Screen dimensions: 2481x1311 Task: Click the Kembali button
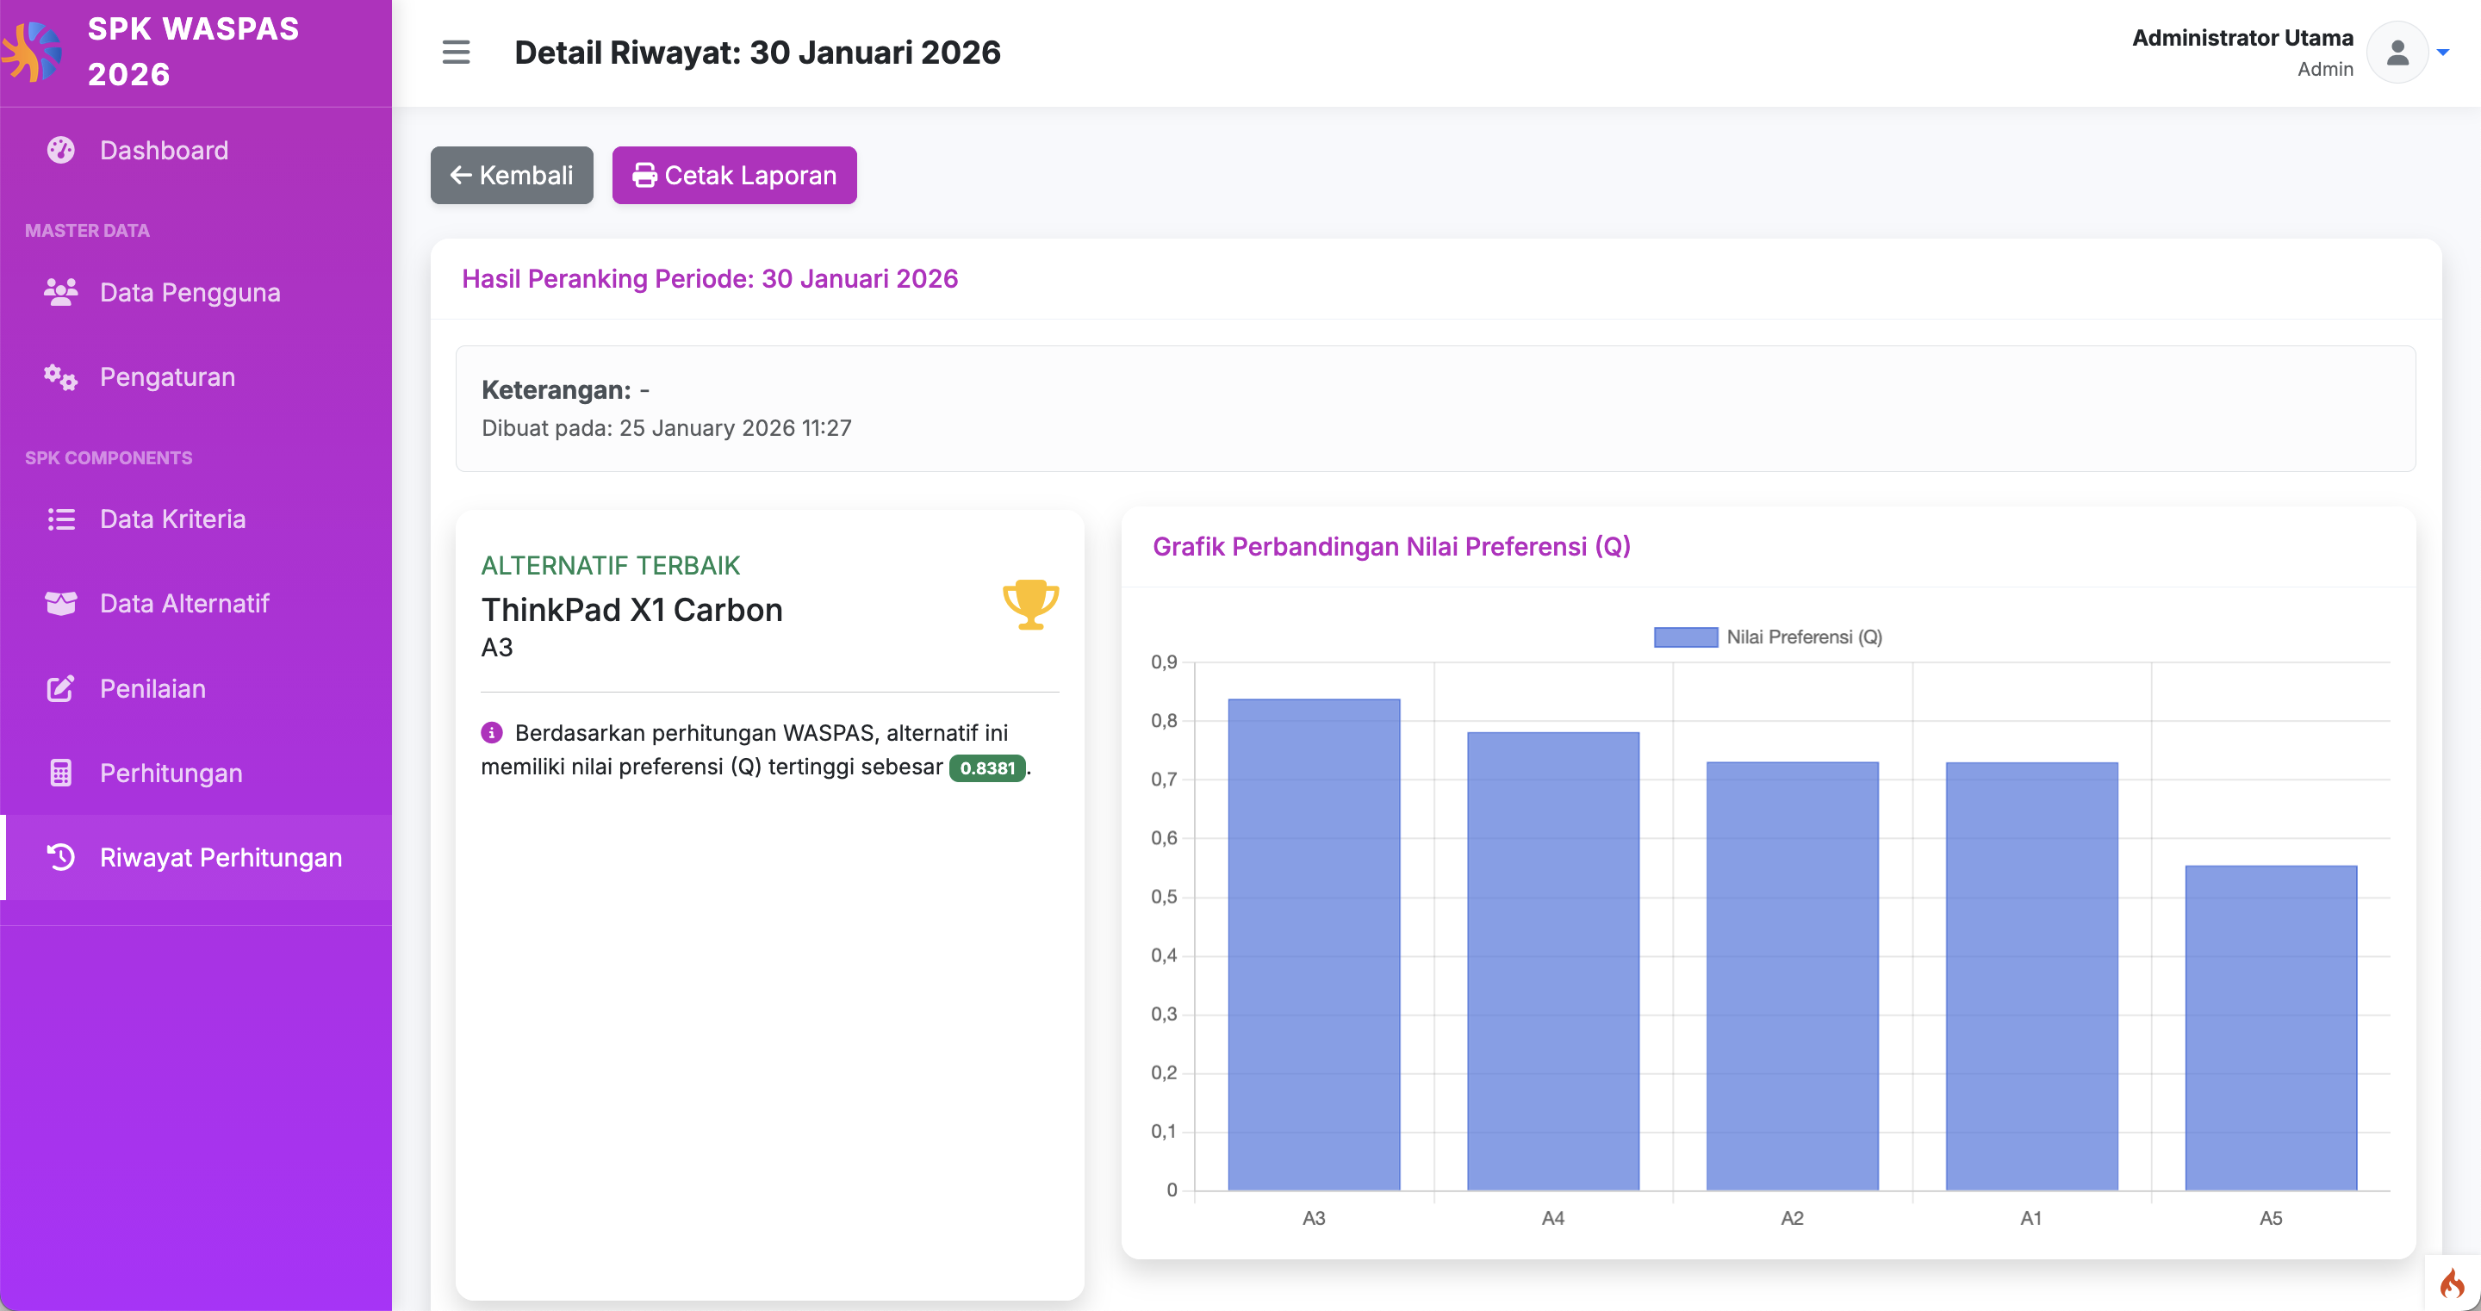pos(512,176)
